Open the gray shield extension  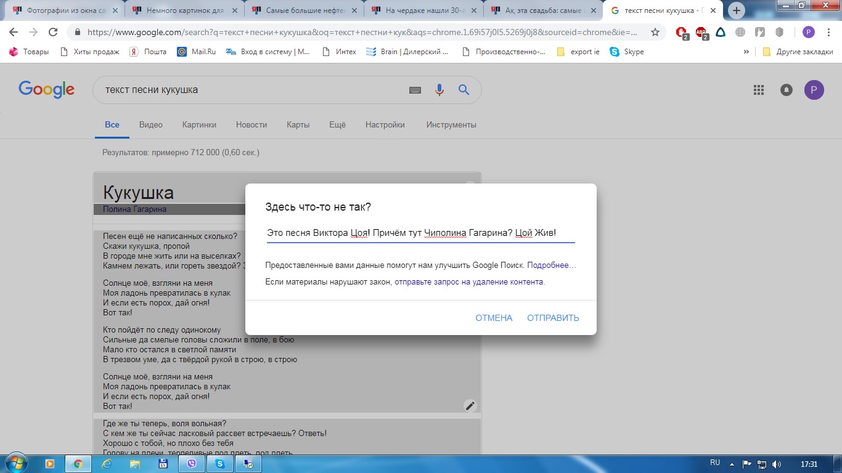(x=780, y=33)
